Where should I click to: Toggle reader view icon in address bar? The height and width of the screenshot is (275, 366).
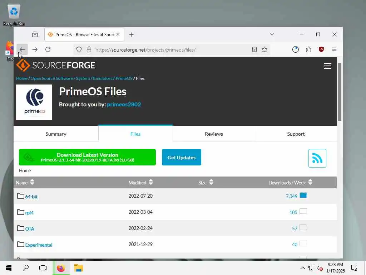coord(254,49)
